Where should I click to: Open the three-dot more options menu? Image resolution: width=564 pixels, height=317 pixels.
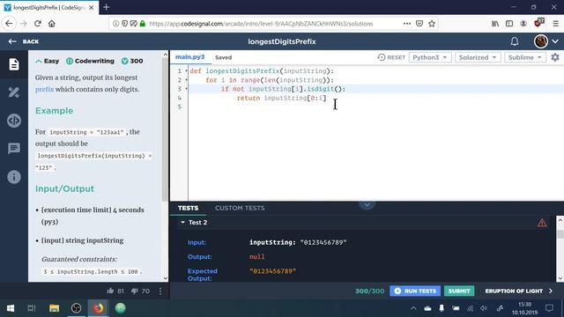160,291
